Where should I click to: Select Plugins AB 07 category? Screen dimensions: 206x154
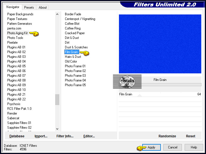(x=16, y=76)
